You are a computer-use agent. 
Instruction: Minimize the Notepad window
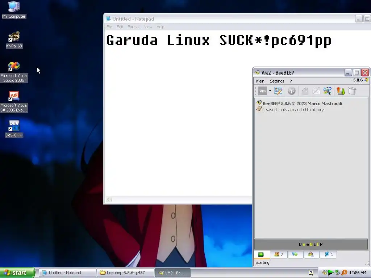coord(358,19)
